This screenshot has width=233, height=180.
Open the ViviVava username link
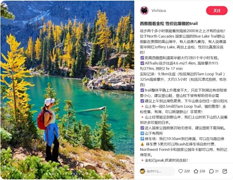point(158,11)
